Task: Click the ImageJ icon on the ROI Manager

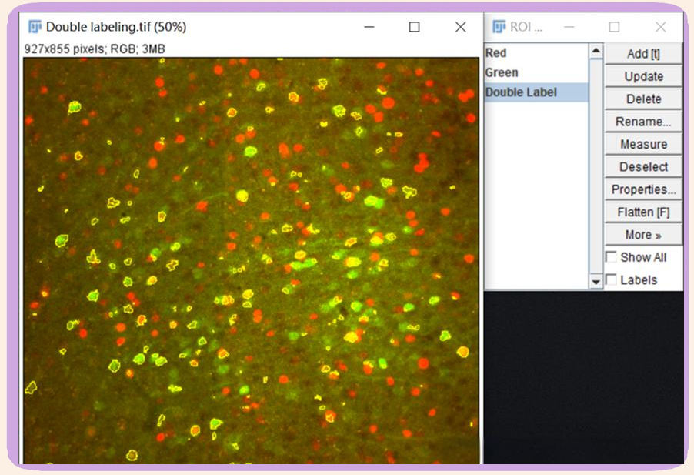Action: click(499, 27)
